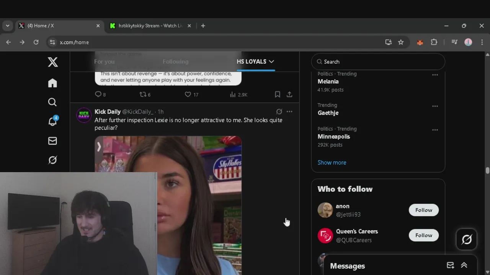Screen dimensions: 490x275
Task: Open Kick Daily profile name link
Action: tap(108, 112)
